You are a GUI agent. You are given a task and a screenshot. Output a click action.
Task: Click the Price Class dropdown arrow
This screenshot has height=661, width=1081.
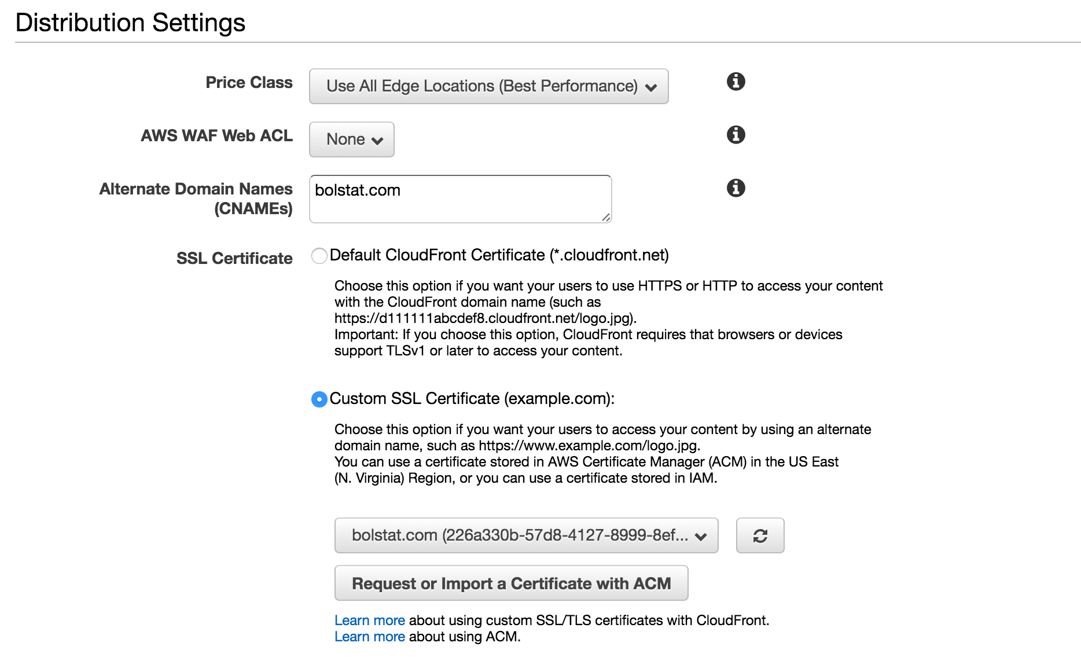point(652,87)
